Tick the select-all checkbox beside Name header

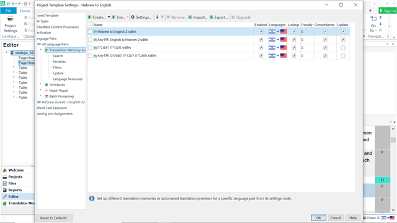[91, 24]
